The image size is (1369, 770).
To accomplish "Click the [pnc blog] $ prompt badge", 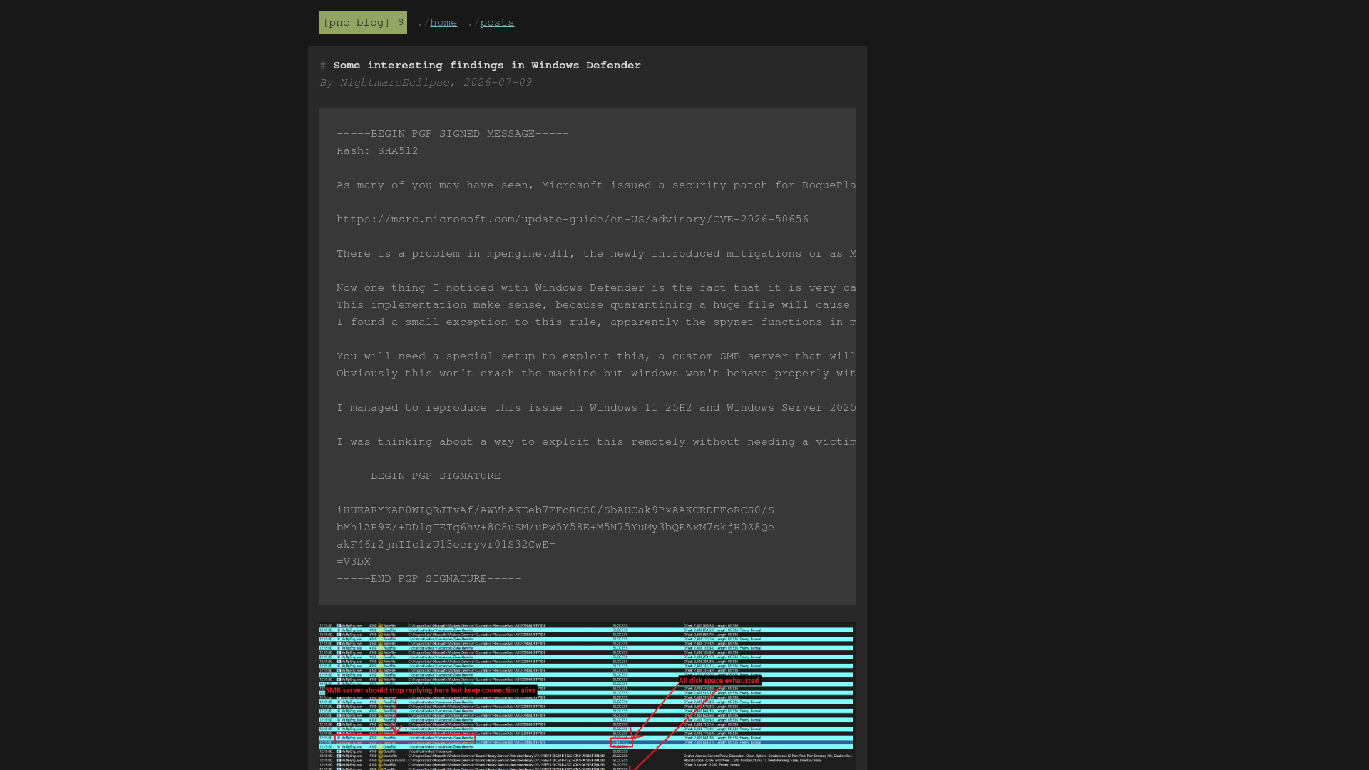I will tap(363, 23).
